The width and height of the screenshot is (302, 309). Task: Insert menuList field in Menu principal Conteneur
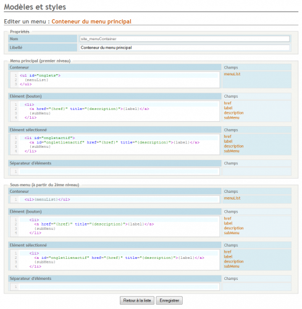[x=232, y=74]
